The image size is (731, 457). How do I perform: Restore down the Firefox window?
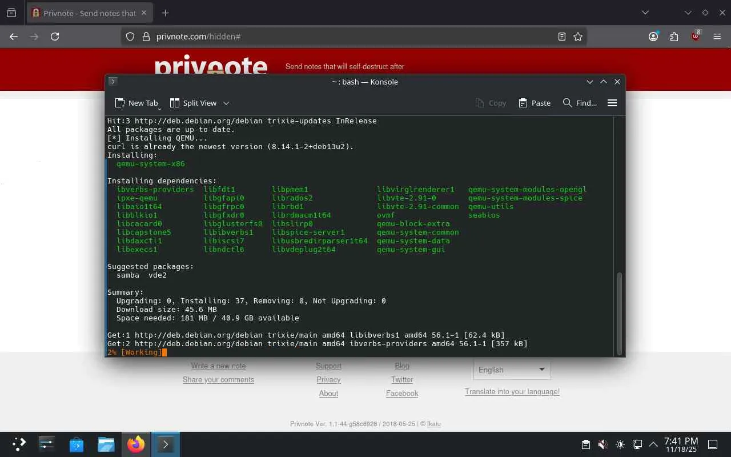pyautogui.click(x=705, y=13)
